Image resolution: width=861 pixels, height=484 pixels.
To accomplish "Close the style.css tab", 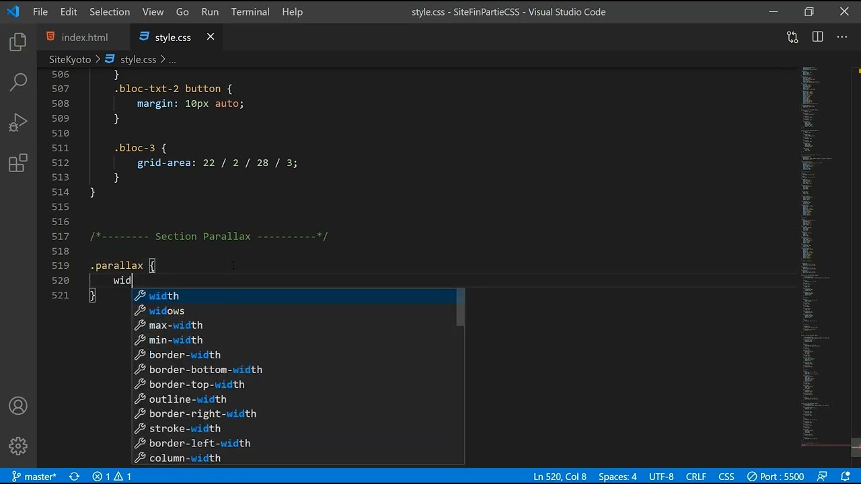I will [x=211, y=37].
